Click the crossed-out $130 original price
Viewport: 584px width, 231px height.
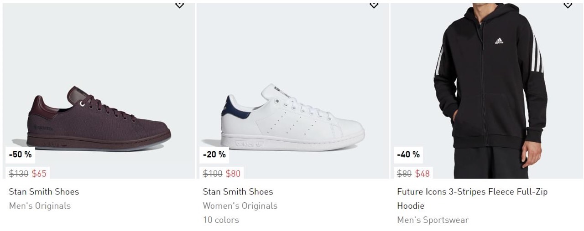click(x=19, y=174)
